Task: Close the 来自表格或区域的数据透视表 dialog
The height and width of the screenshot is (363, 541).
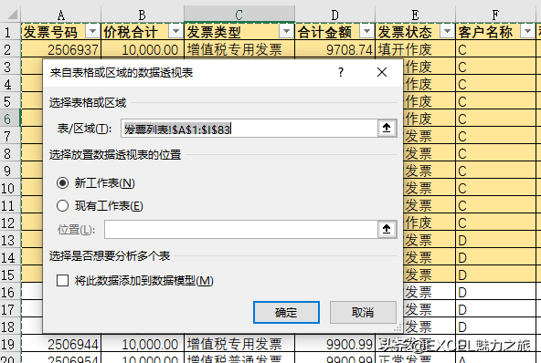Action: [x=382, y=72]
